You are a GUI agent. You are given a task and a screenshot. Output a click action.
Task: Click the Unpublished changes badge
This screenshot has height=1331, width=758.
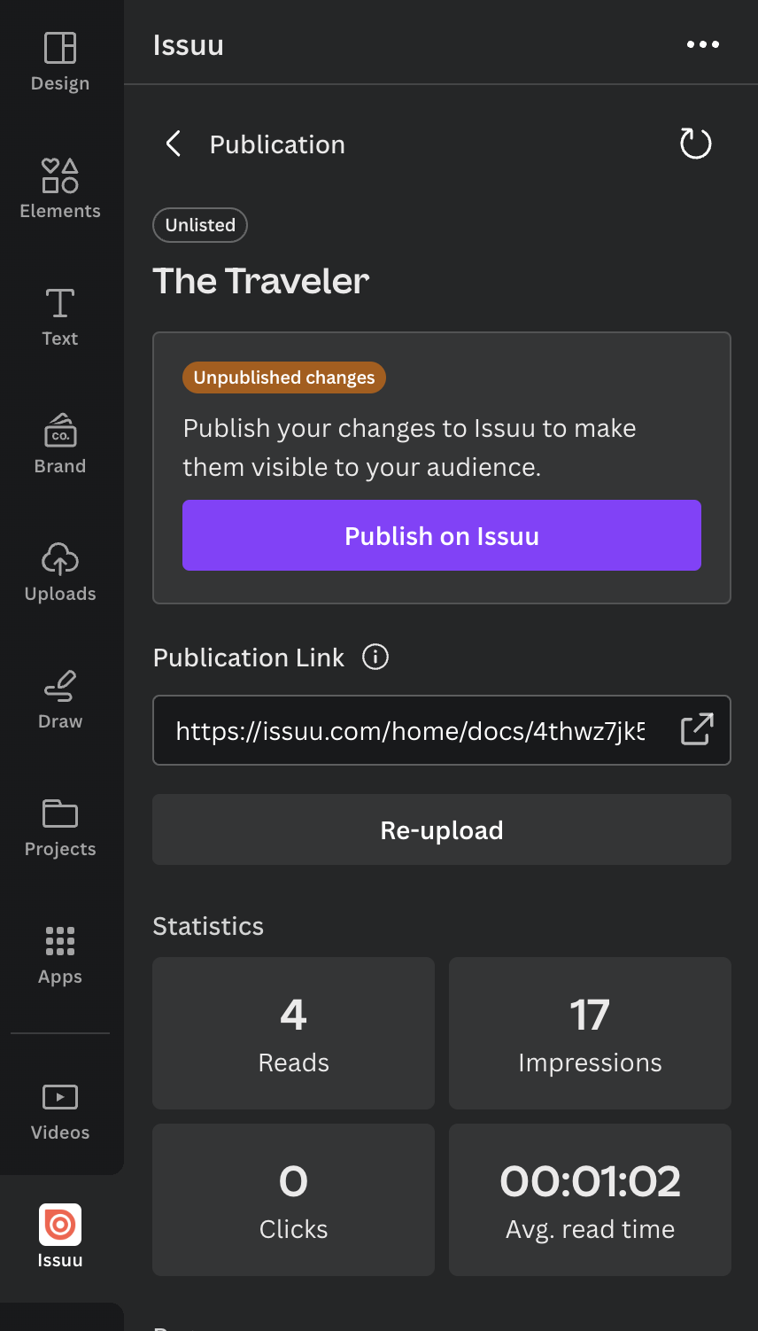pyautogui.click(x=283, y=377)
